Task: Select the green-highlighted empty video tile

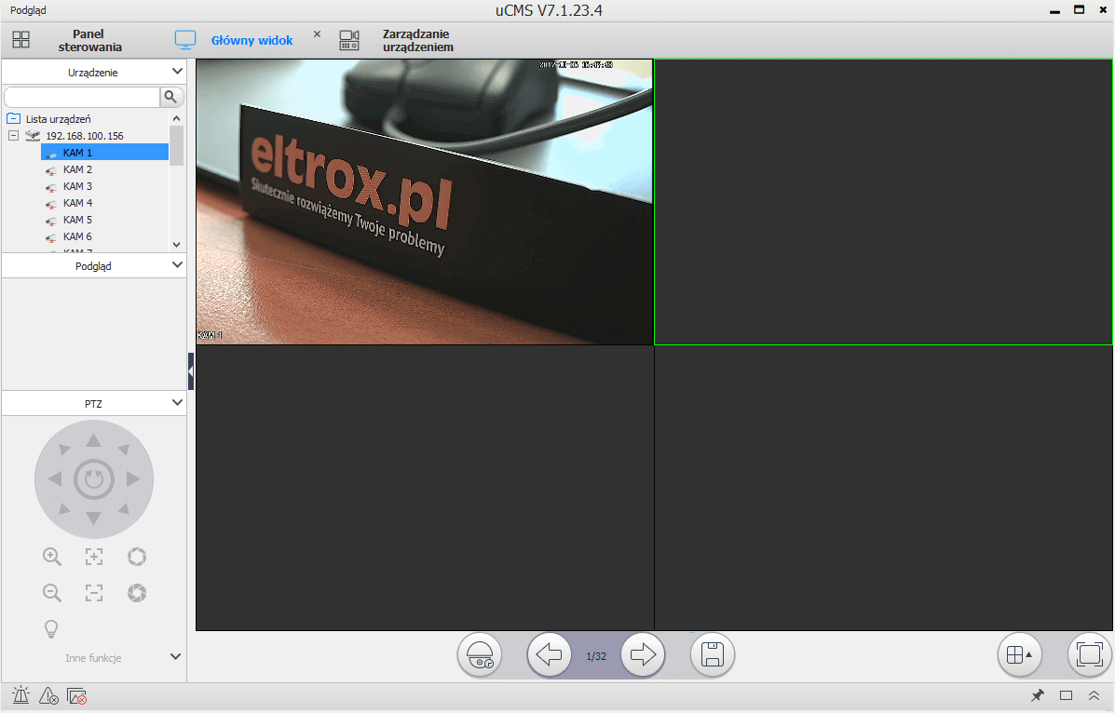Action: tap(883, 202)
